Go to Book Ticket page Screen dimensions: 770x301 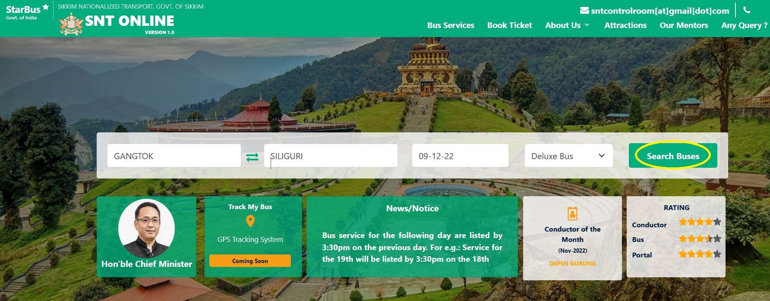click(x=509, y=25)
